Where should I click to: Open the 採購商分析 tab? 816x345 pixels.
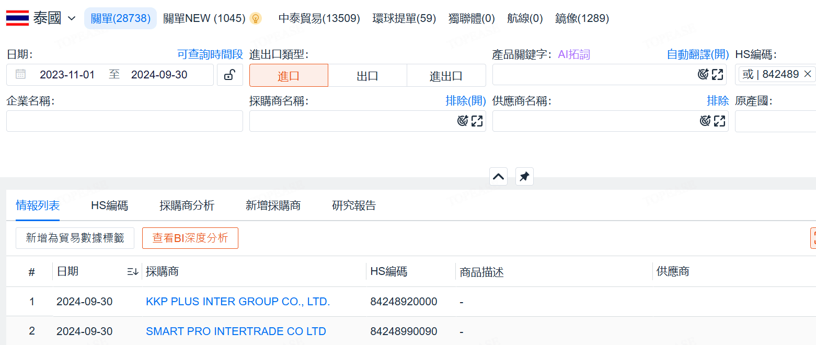point(187,205)
